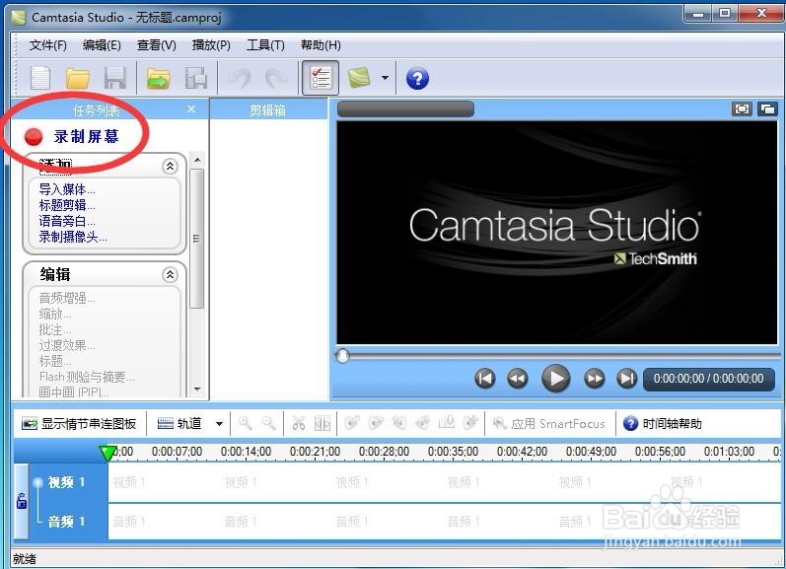The width and height of the screenshot is (786, 569).
Task: Click the task list scrollbar thumb
Action: (x=197, y=239)
